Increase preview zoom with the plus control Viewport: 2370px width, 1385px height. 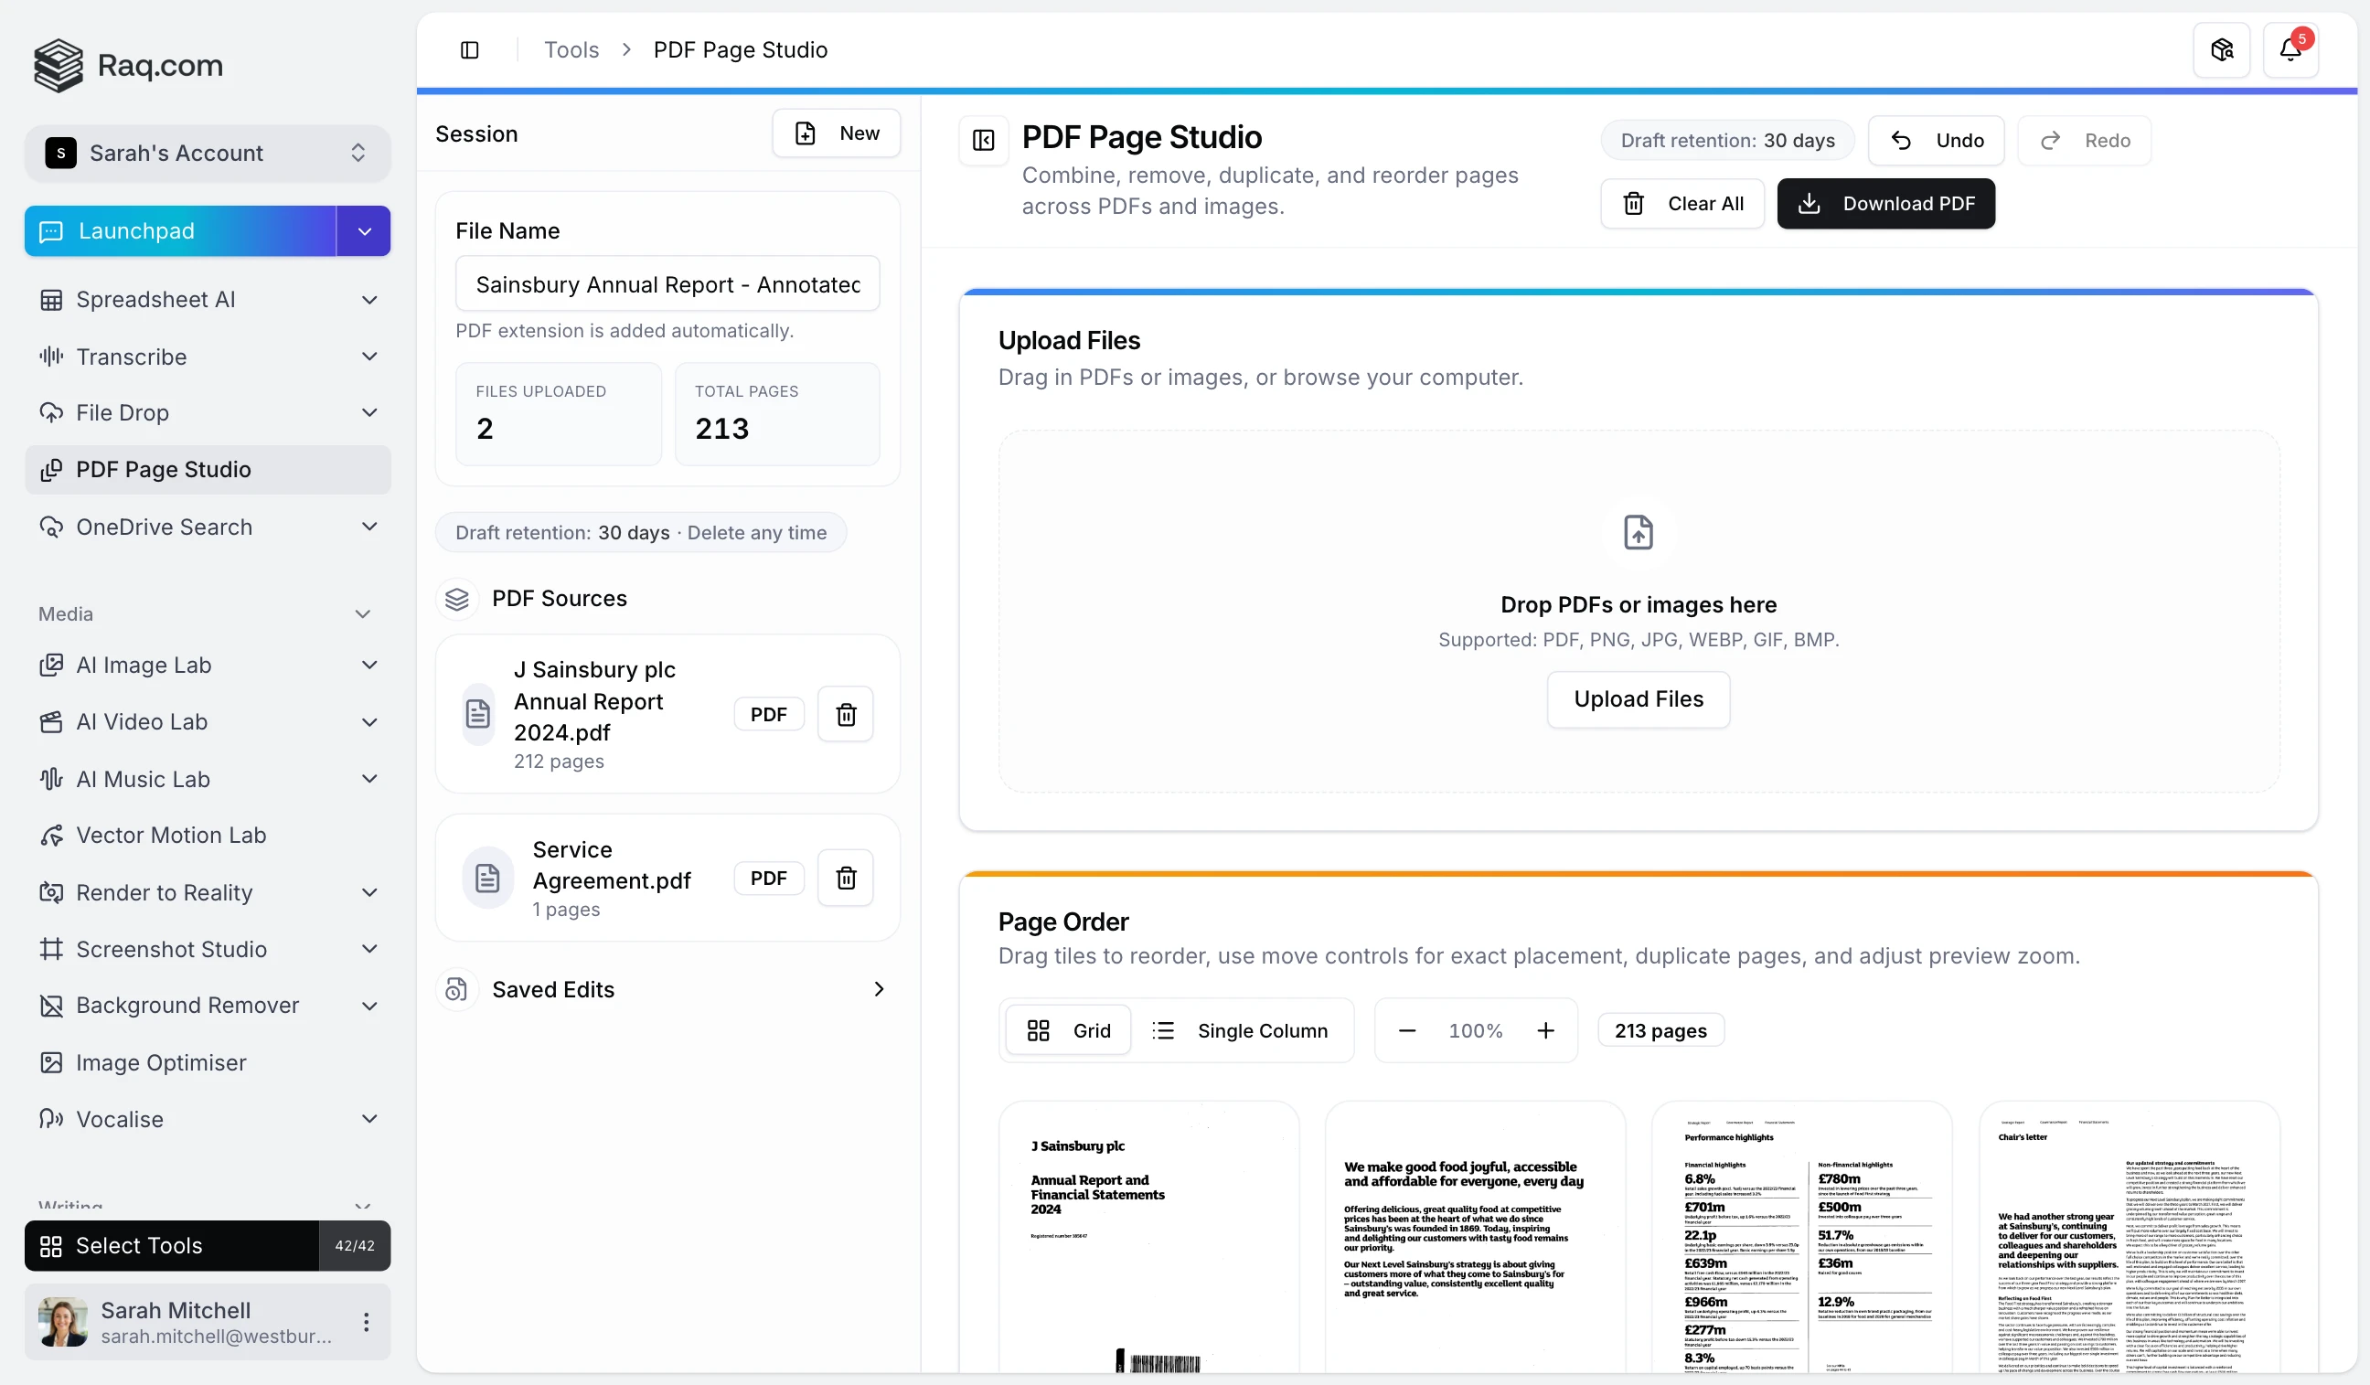tap(1545, 1029)
